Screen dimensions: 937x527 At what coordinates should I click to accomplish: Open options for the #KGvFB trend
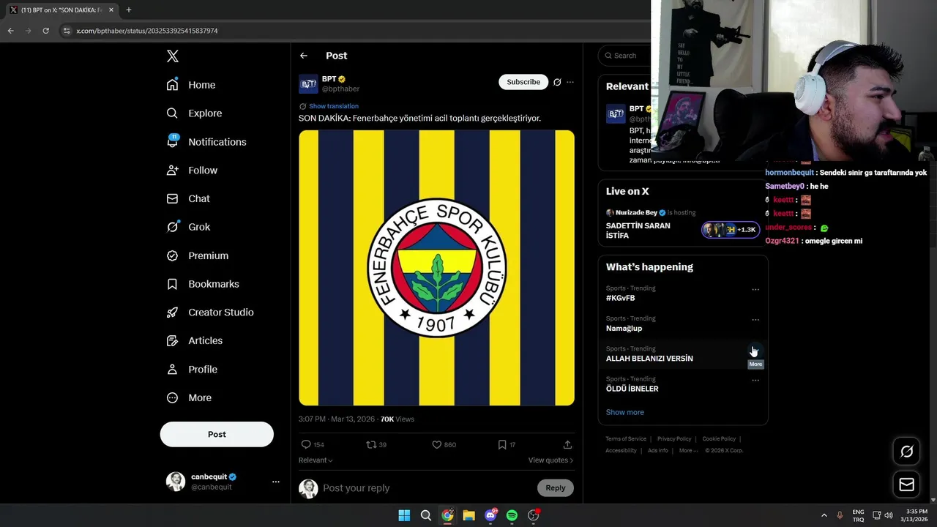click(x=755, y=290)
